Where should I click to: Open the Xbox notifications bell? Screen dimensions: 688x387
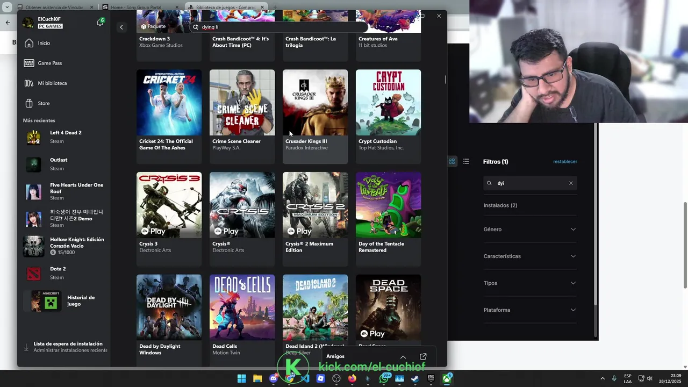coord(100,23)
